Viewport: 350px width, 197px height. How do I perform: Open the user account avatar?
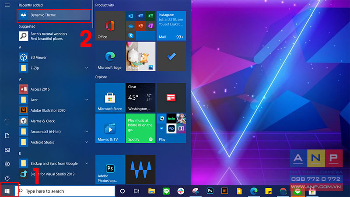(7, 122)
